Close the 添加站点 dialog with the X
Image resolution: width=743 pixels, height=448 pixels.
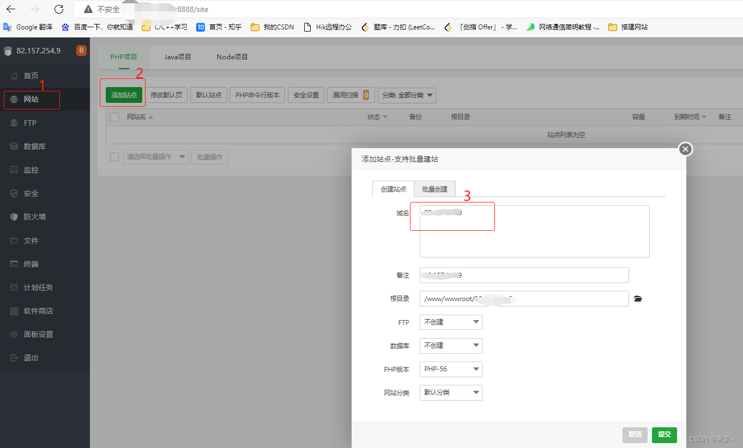click(686, 149)
